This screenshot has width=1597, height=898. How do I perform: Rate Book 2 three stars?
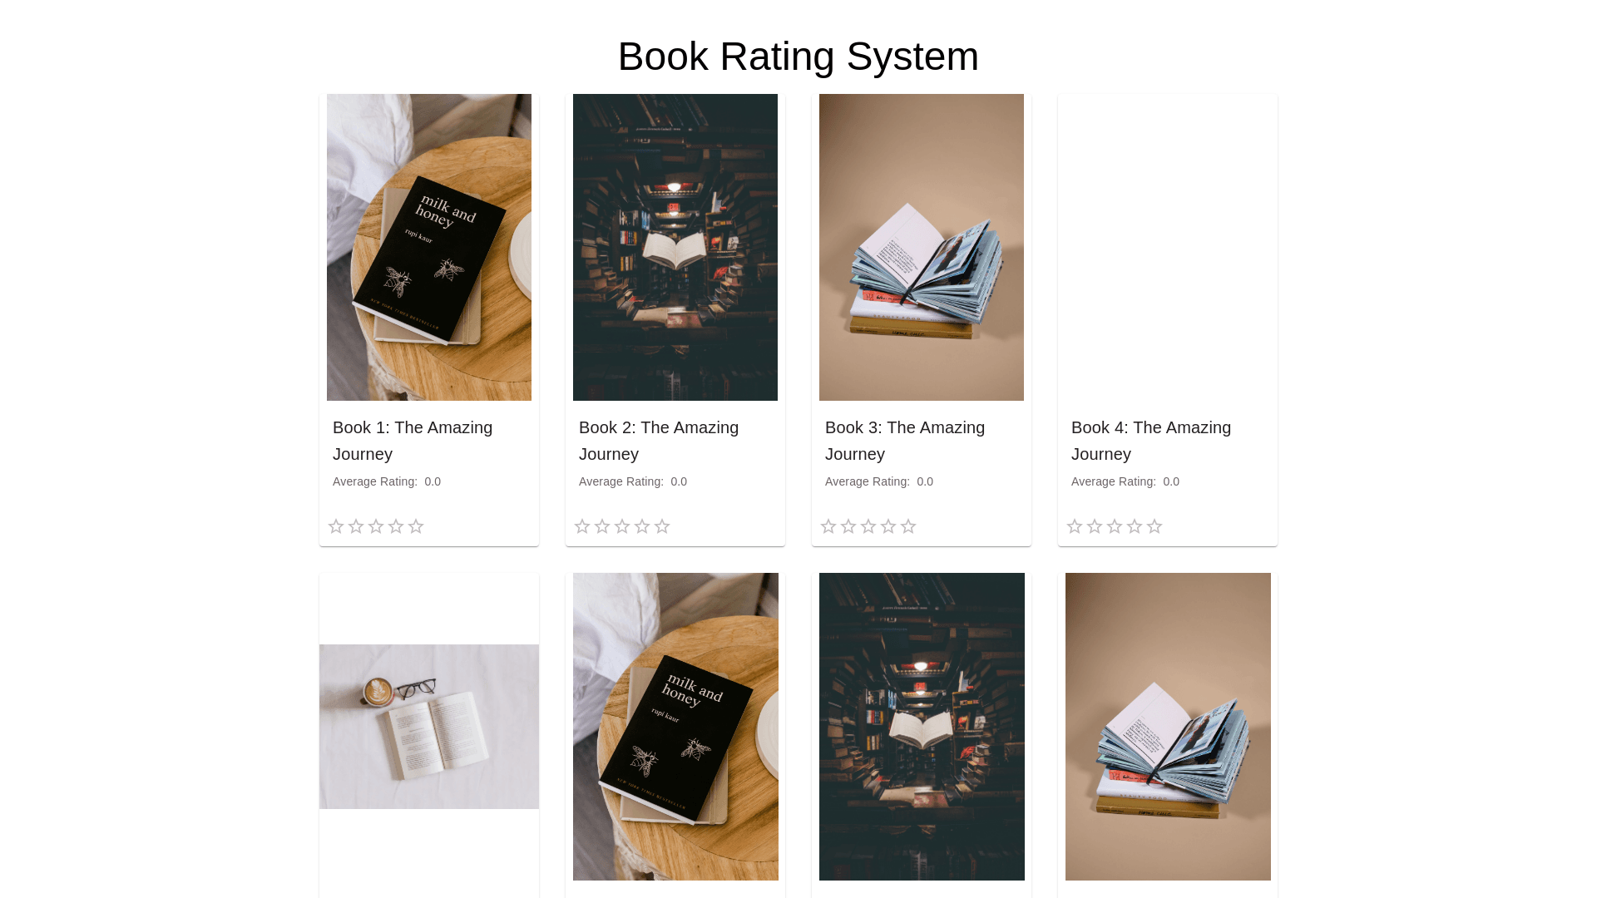pyautogui.click(x=622, y=526)
